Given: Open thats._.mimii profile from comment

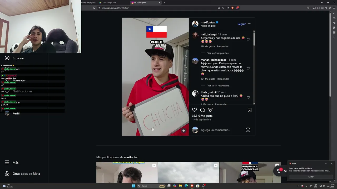Looking at the screenshot, I should point(209,92).
